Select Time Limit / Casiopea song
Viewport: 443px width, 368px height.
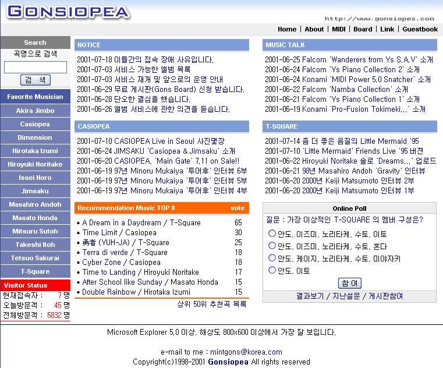(x=119, y=232)
